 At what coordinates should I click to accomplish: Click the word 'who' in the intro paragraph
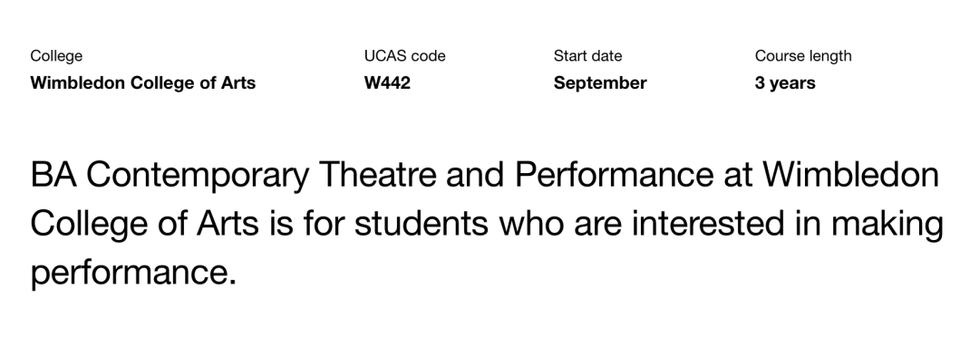coord(531,223)
